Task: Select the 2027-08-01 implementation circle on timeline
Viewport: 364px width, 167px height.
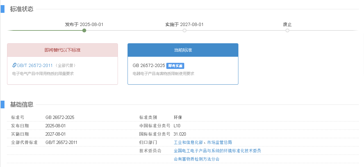Action: 185,30
